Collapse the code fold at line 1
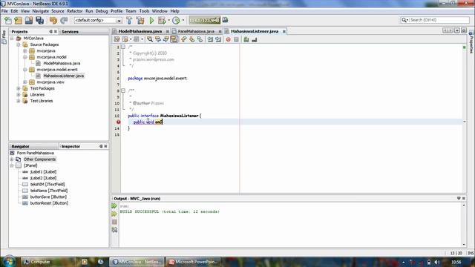 tap(123, 47)
